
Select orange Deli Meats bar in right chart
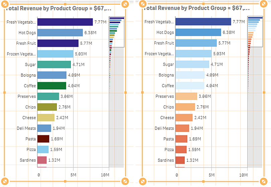tap(182, 128)
